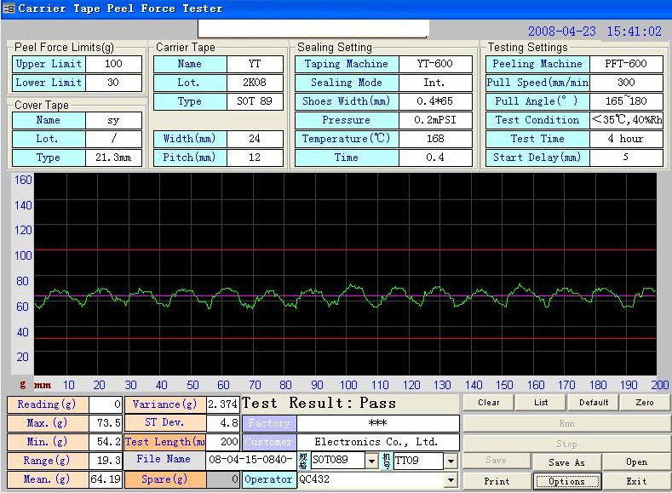The image size is (672, 493).
Task: Click the date and time display
Action: (594, 32)
